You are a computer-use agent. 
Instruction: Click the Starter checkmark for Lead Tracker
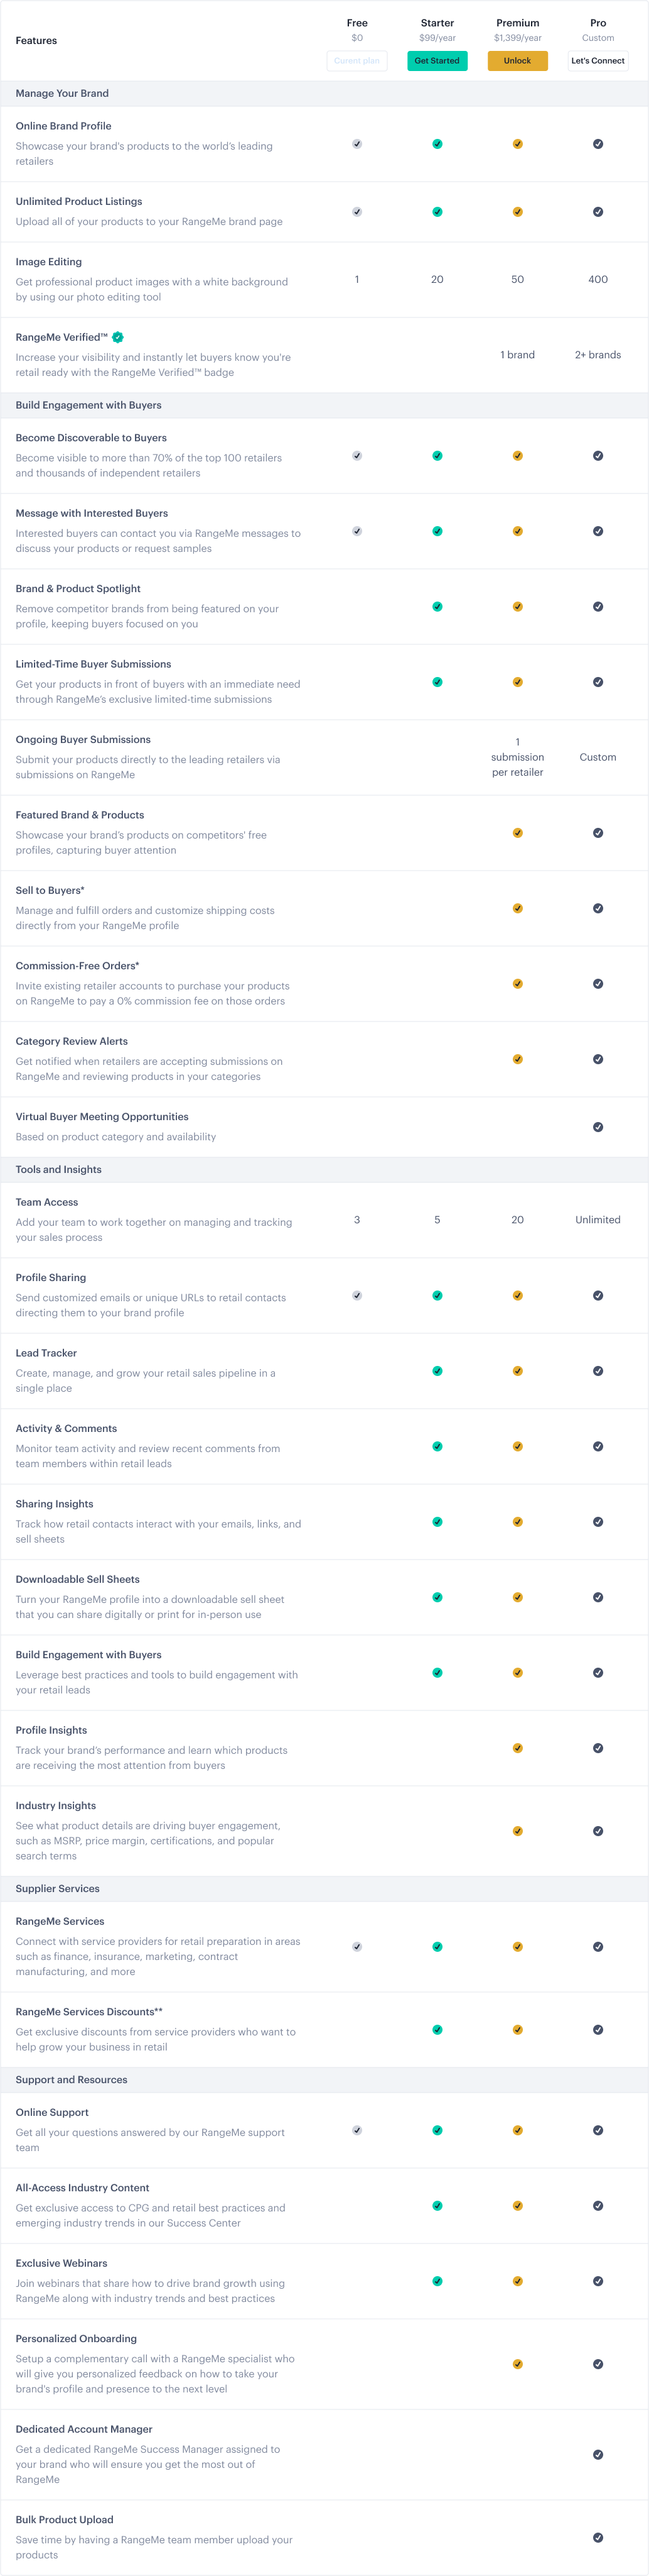click(437, 1371)
